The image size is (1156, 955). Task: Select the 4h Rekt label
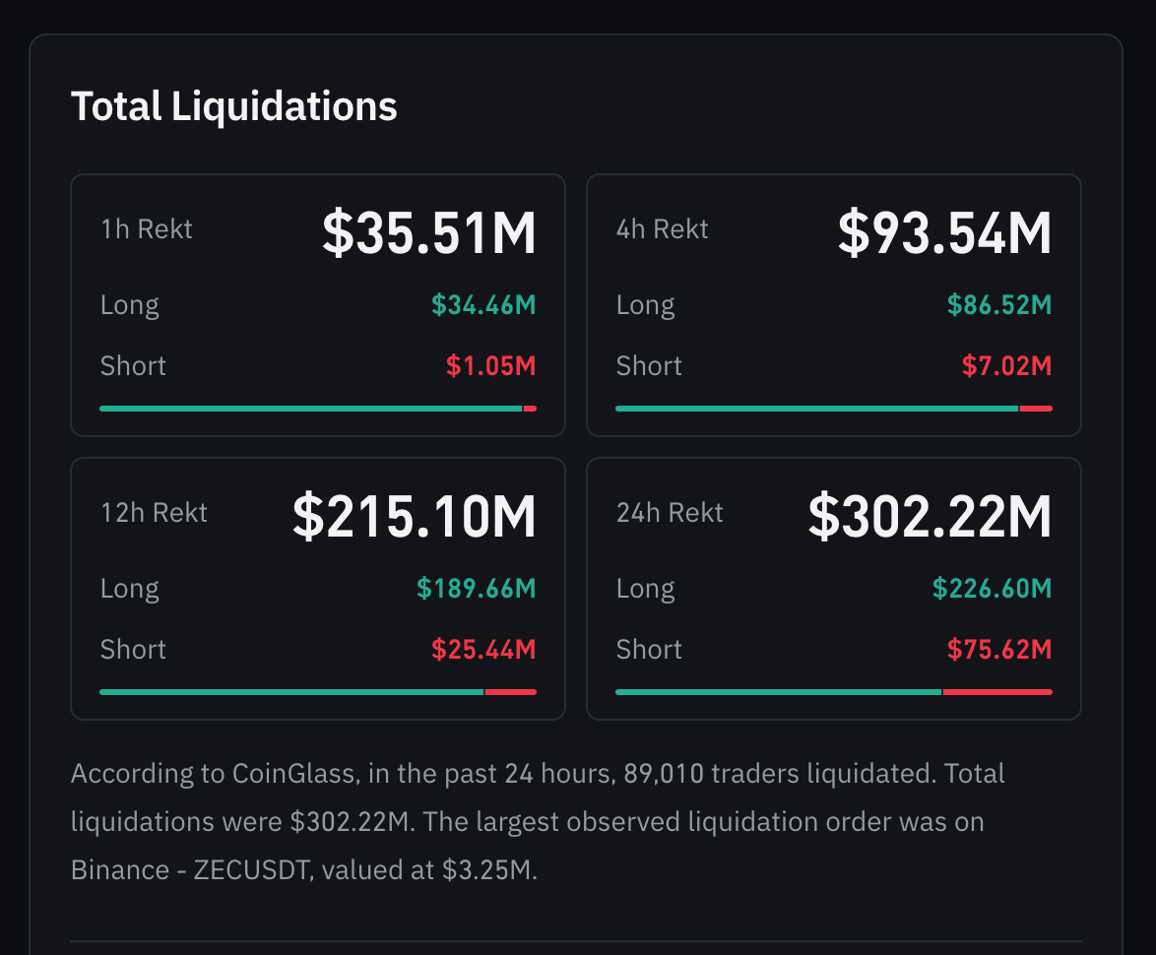pos(662,229)
